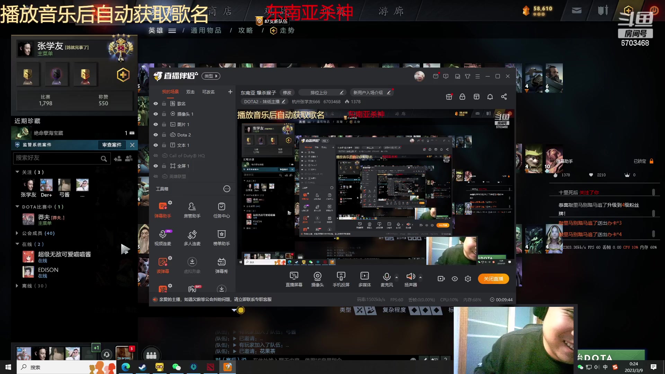Click the 麦克风 microphone icon
665x374 pixels.
(387, 277)
